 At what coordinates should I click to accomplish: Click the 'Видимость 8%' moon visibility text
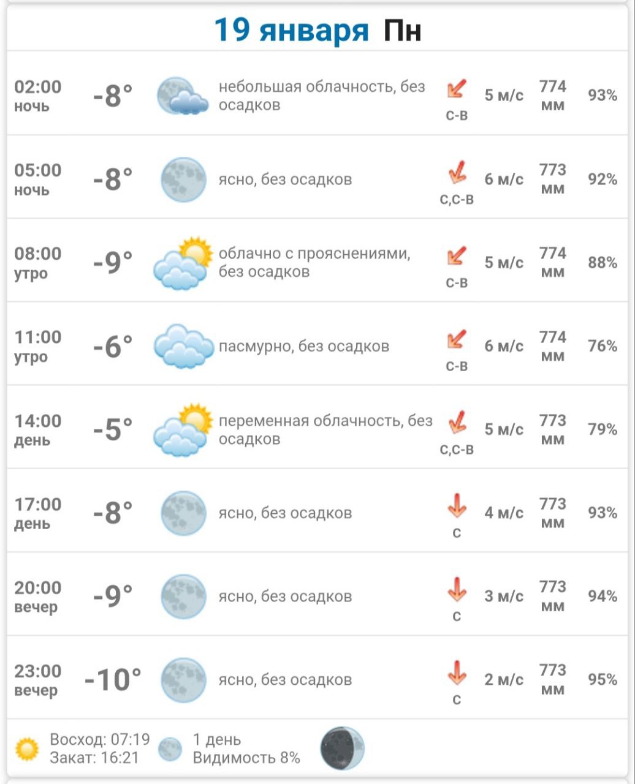[246, 758]
